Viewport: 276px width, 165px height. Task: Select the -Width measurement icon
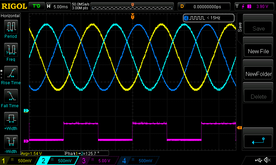coord(11,142)
